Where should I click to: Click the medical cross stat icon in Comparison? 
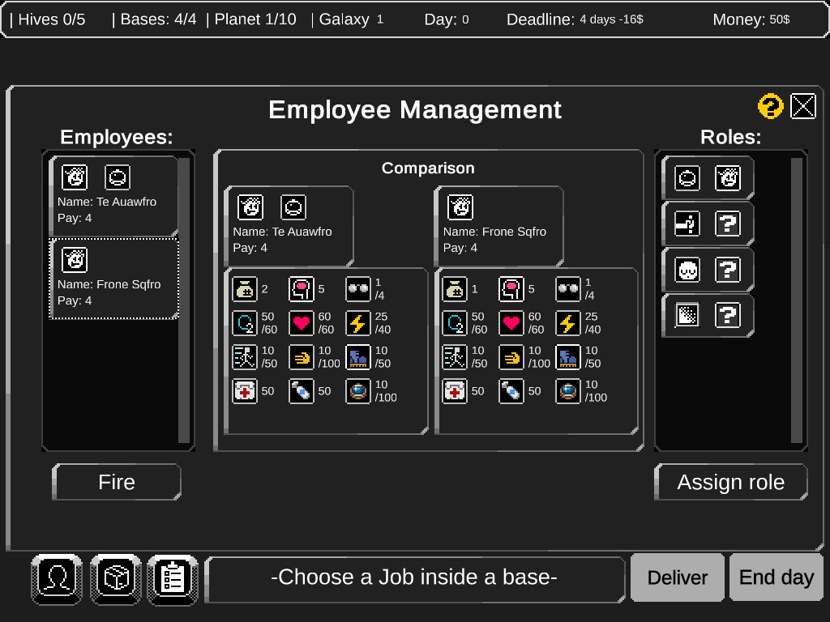(245, 390)
